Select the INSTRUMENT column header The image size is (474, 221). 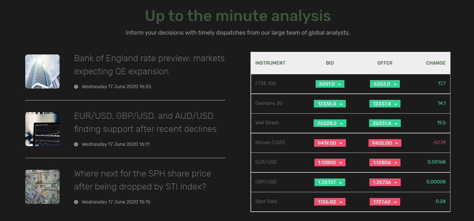pos(270,63)
